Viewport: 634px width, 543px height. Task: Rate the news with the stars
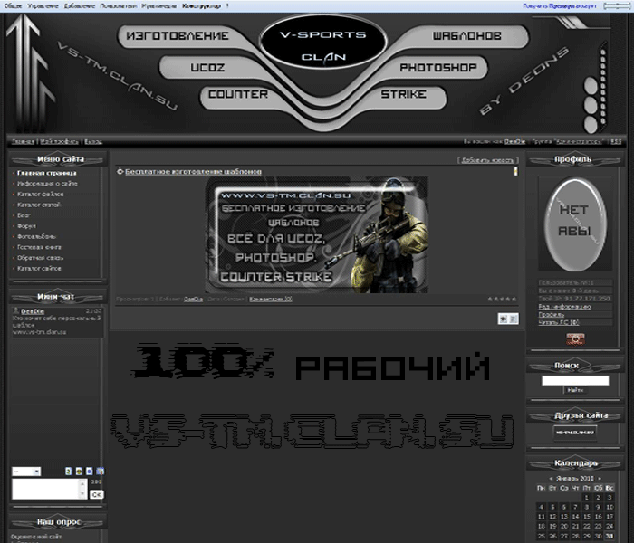(x=502, y=299)
